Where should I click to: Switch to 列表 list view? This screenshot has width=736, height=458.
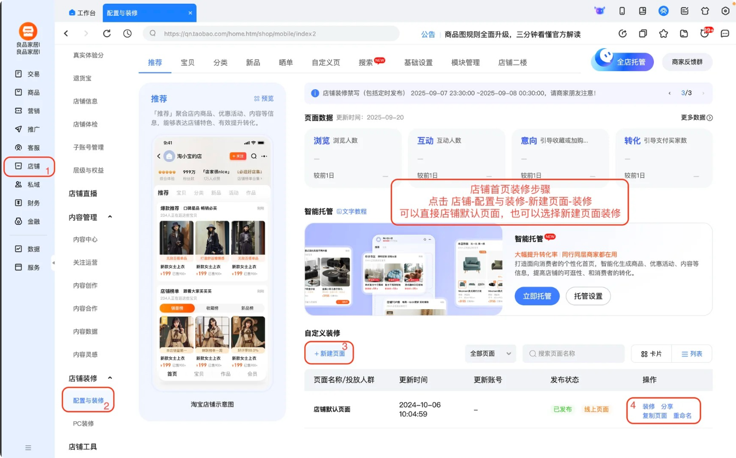click(x=692, y=354)
